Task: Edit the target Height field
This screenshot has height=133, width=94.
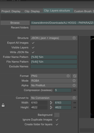Action: click(63, 108)
